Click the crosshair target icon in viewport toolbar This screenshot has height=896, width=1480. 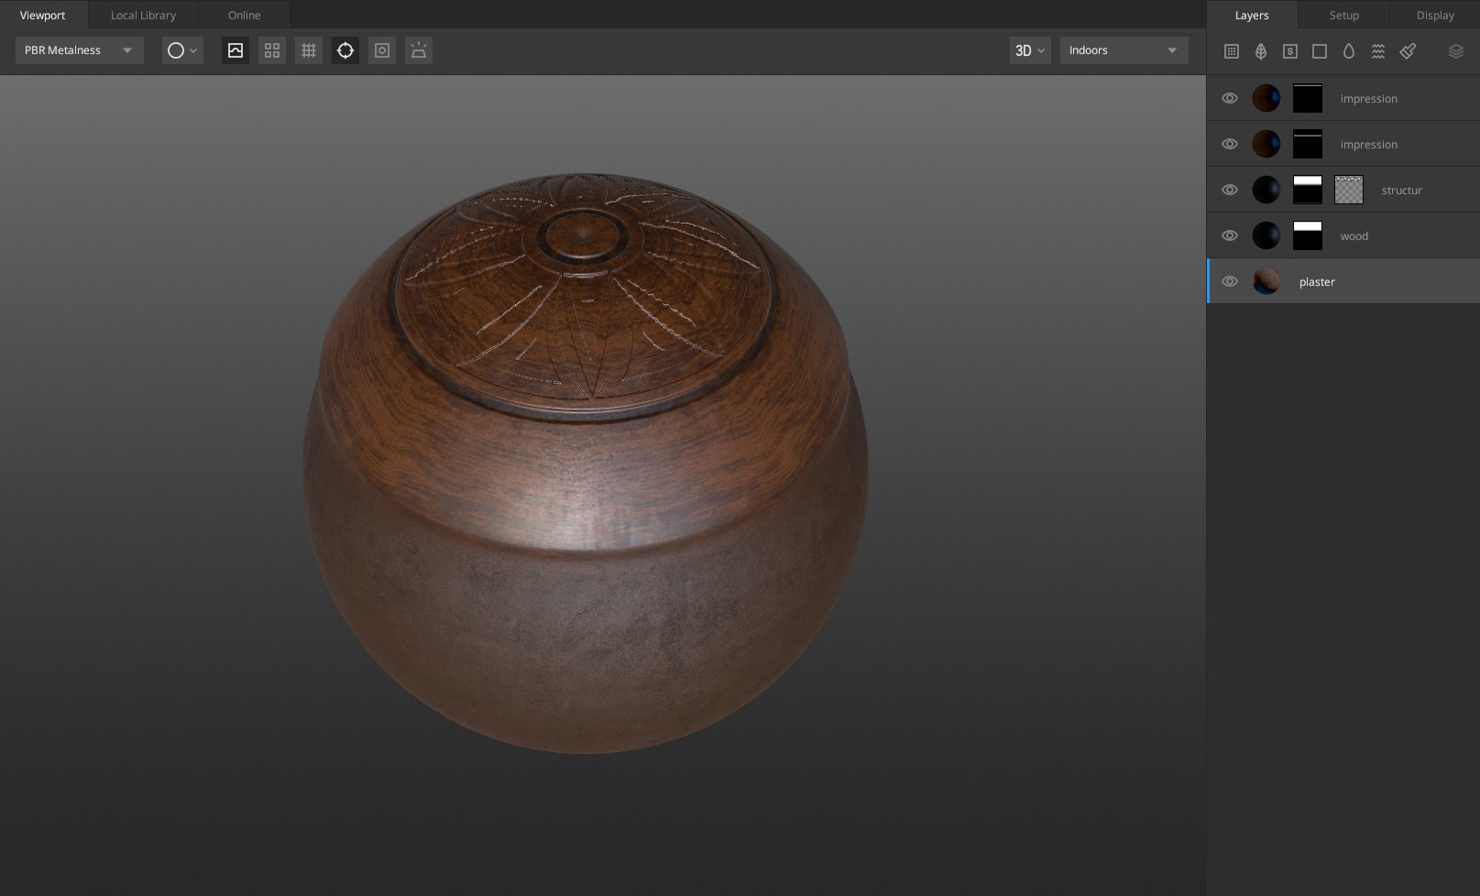tap(345, 50)
